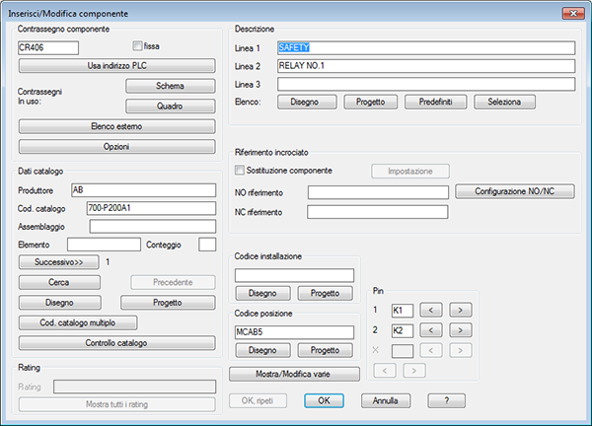Click the Predefiniti button
This screenshot has height=426, width=592.
(436, 102)
